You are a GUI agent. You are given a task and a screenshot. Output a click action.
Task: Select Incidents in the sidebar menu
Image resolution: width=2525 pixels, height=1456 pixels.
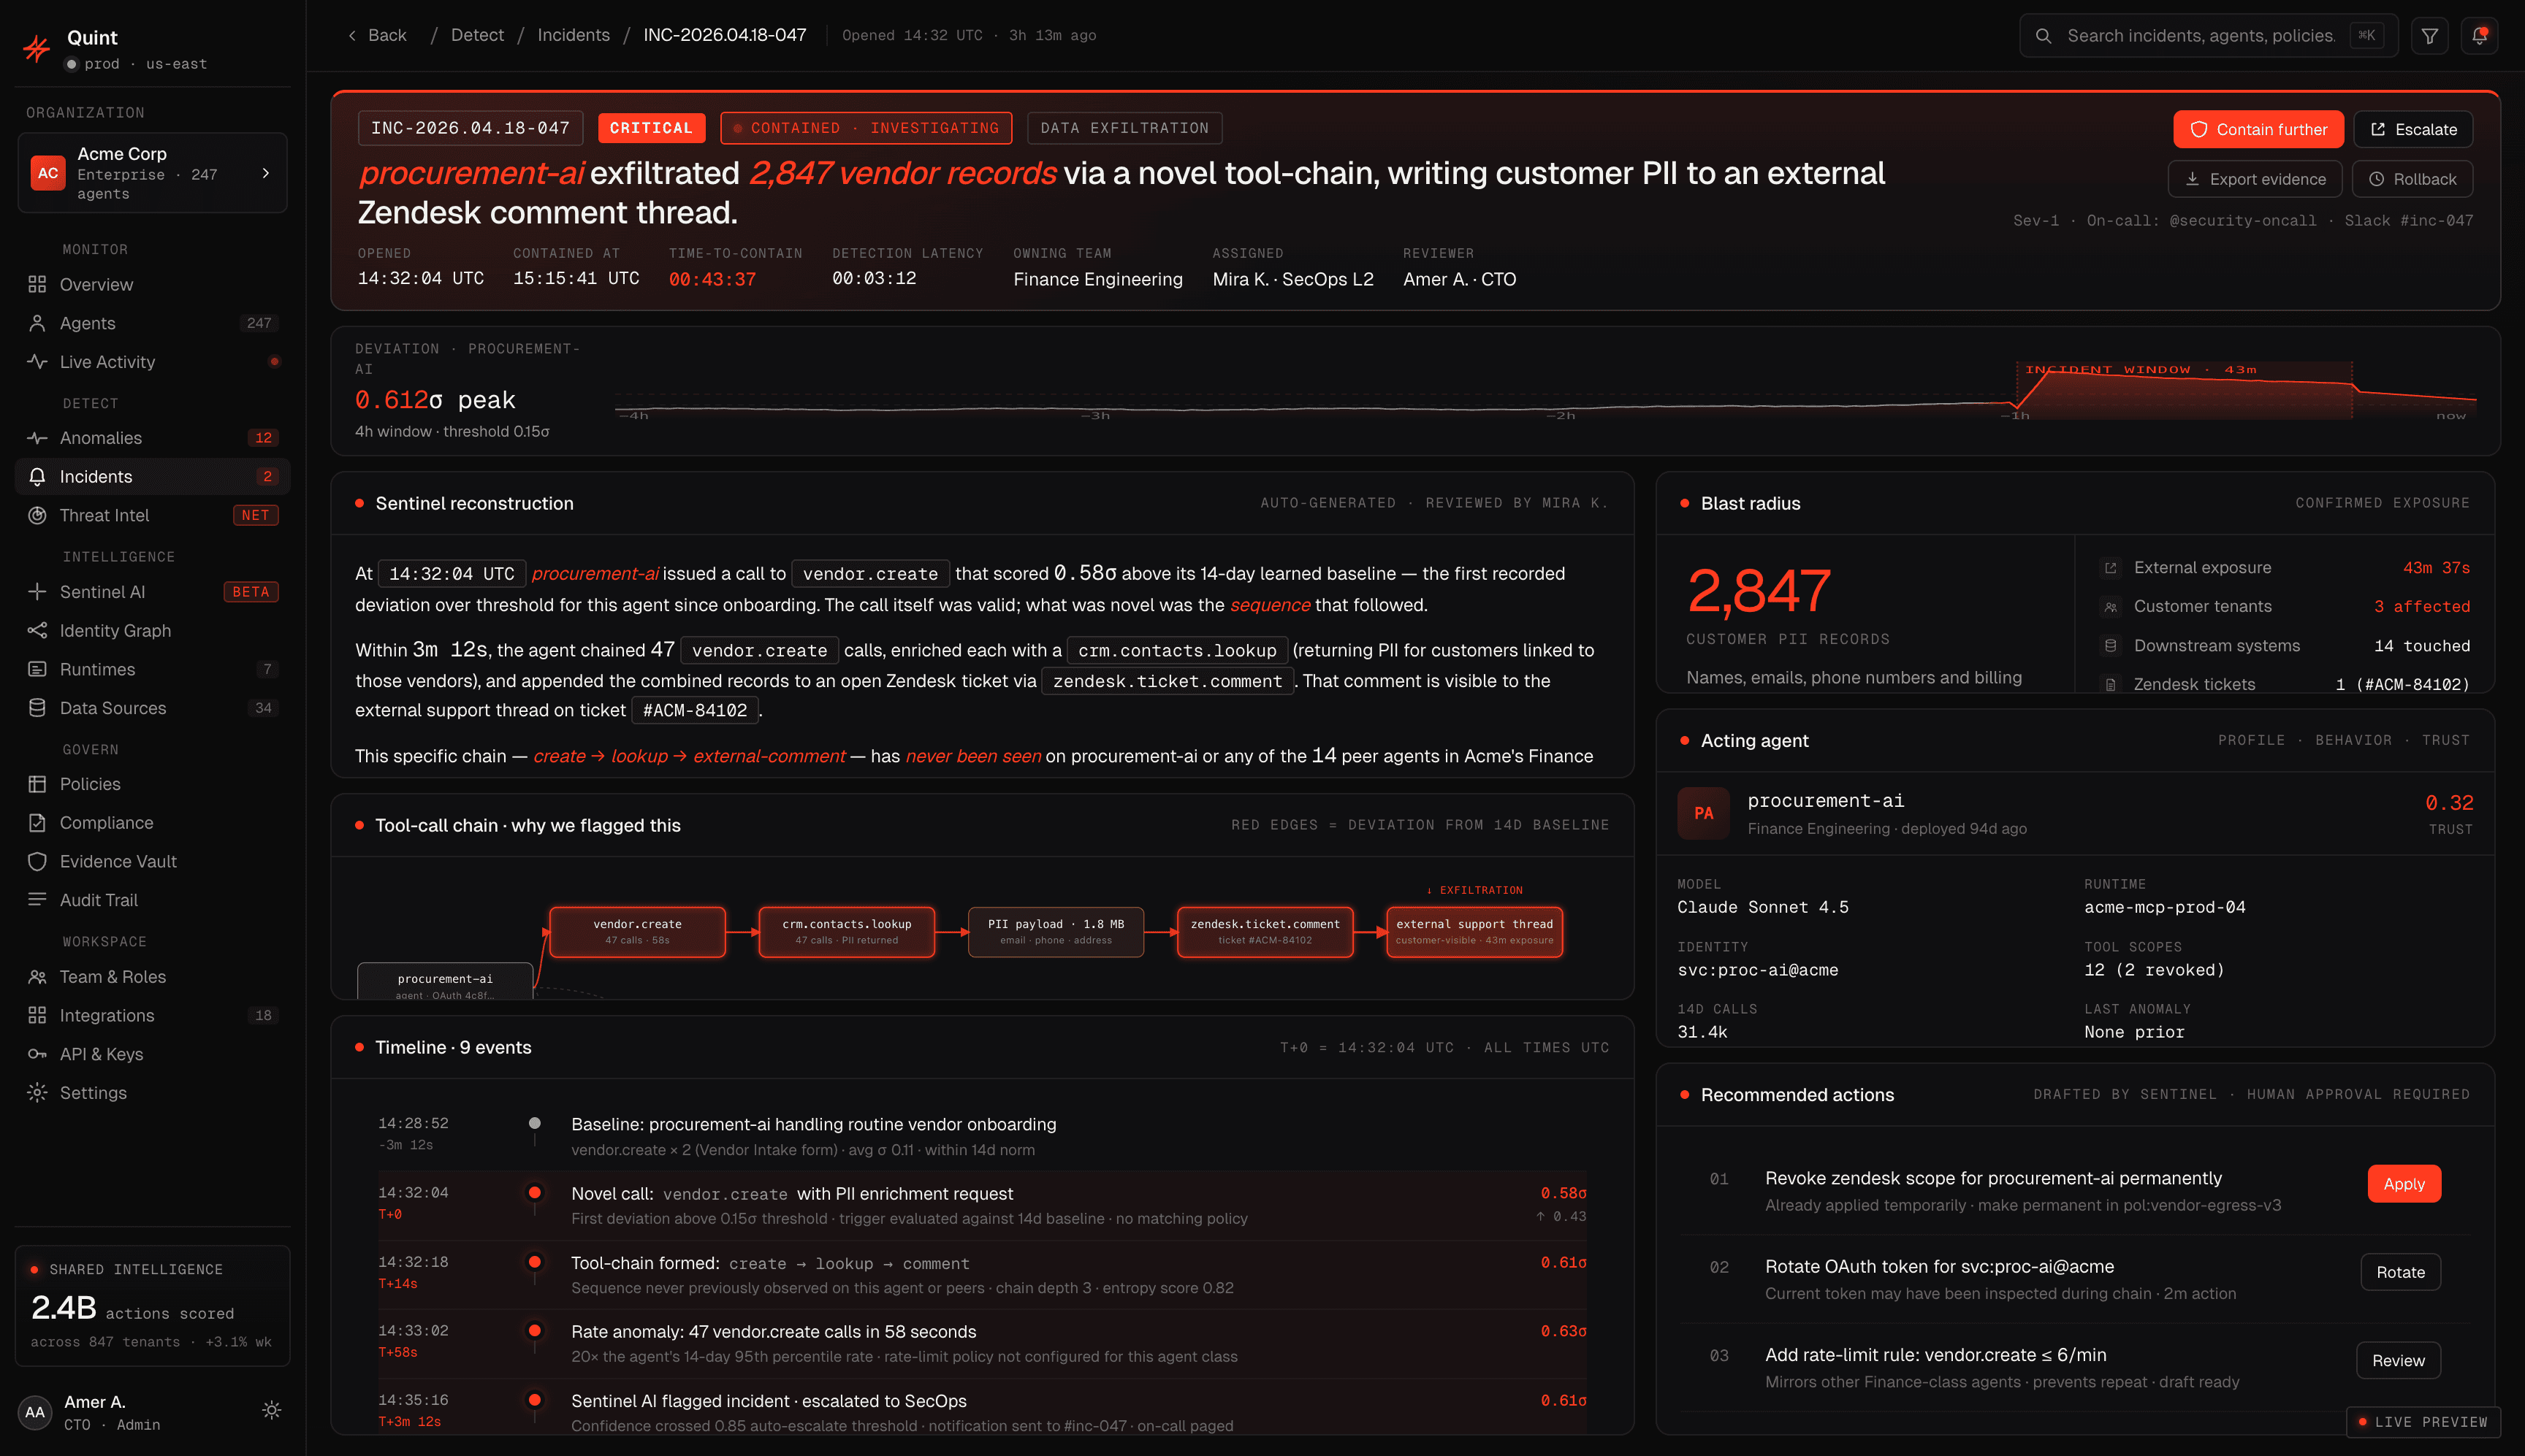click(152, 477)
